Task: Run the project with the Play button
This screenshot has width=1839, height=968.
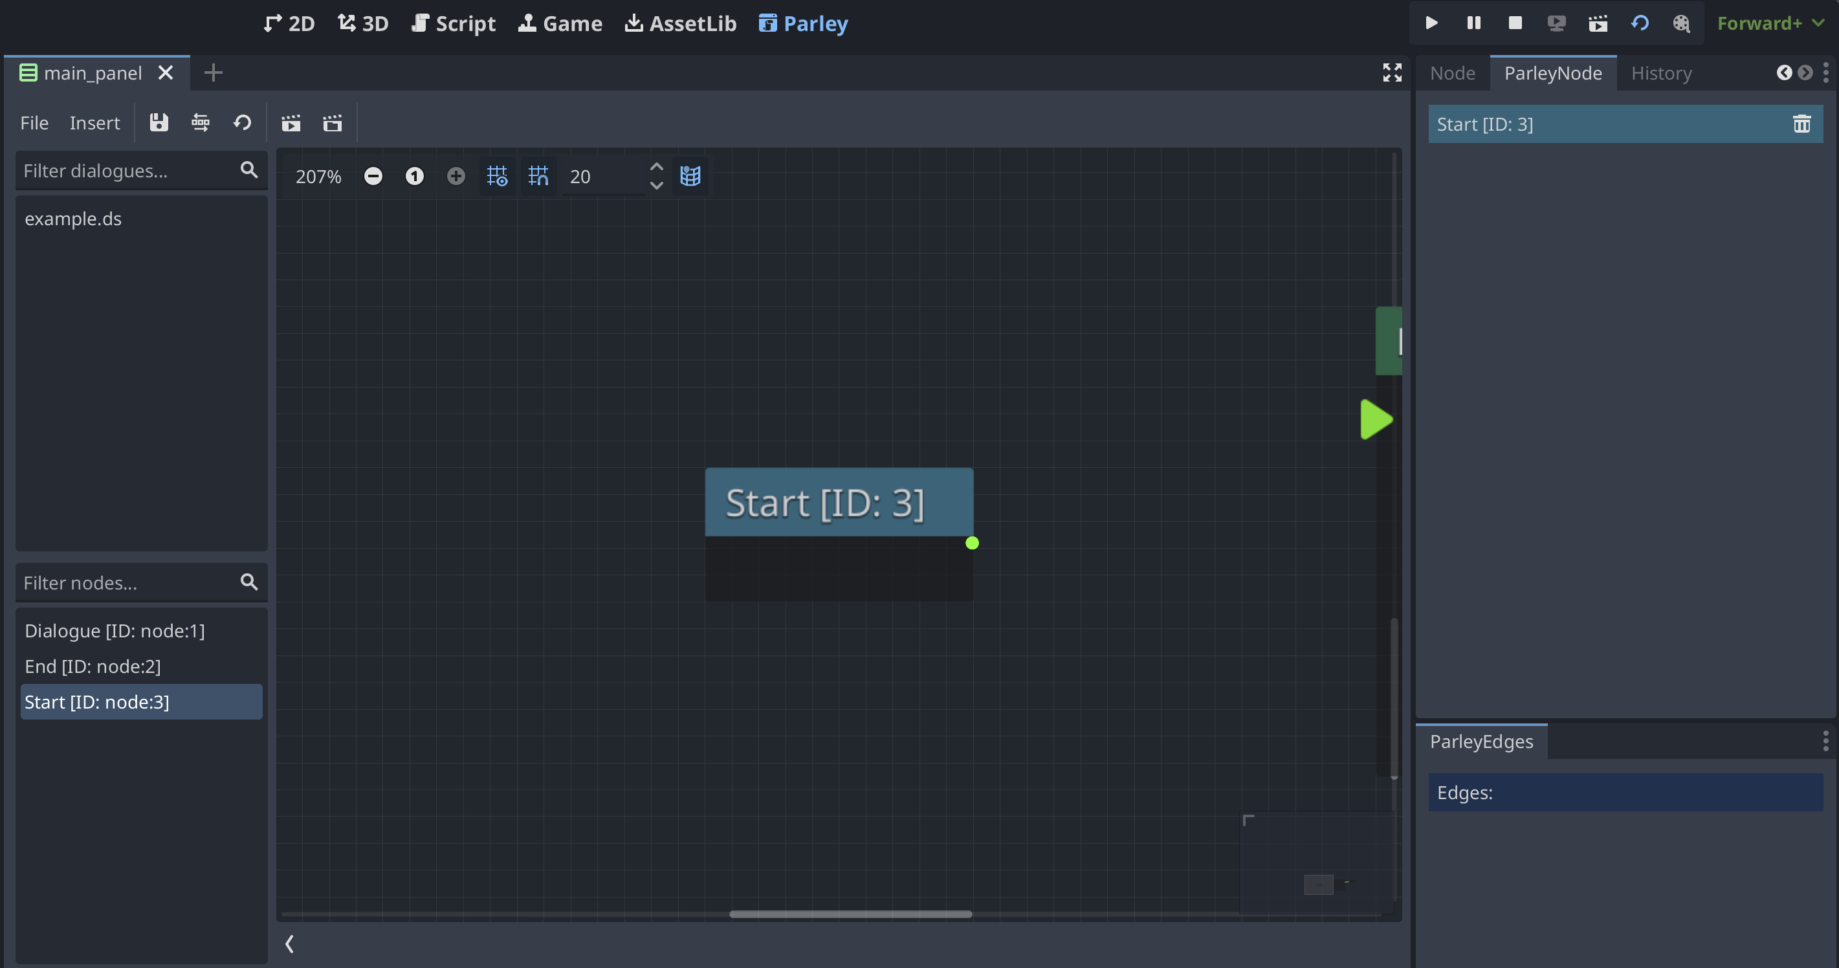Action: point(1431,22)
